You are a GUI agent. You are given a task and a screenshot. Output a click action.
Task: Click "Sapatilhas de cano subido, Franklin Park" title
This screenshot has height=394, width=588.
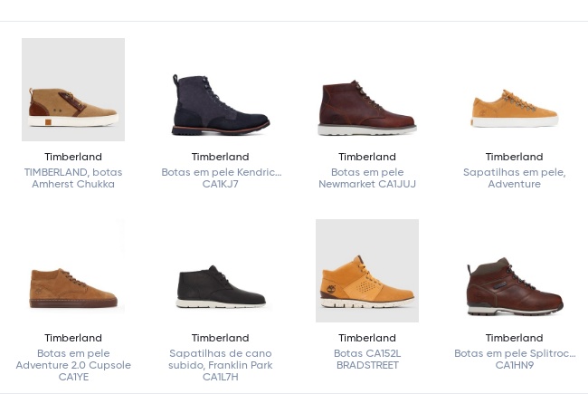point(220,365)
